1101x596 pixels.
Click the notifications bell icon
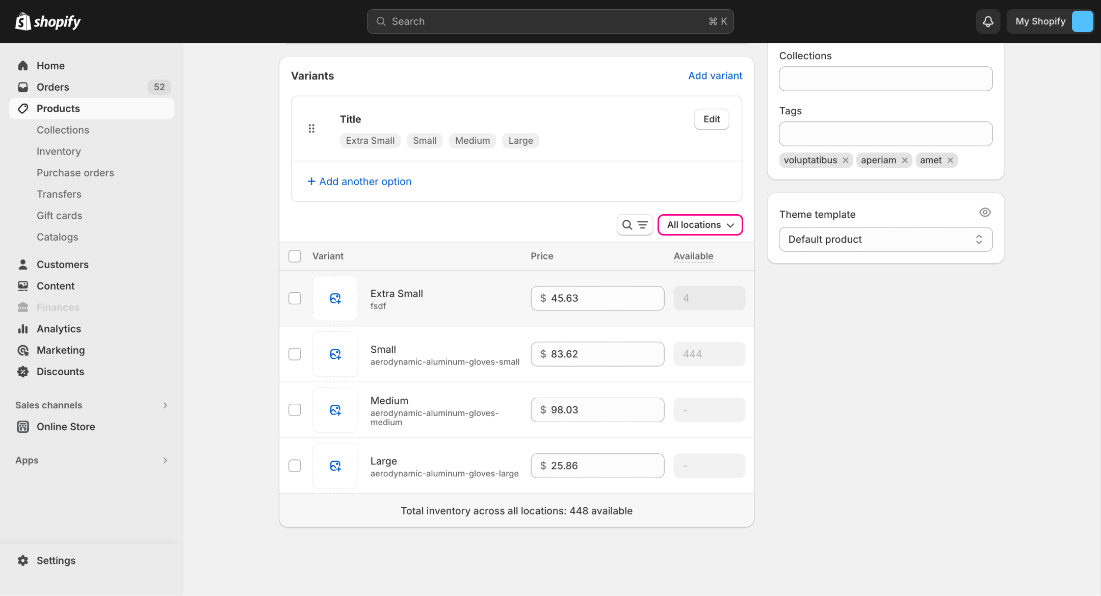pyautogui.click(x=987, y=21)
